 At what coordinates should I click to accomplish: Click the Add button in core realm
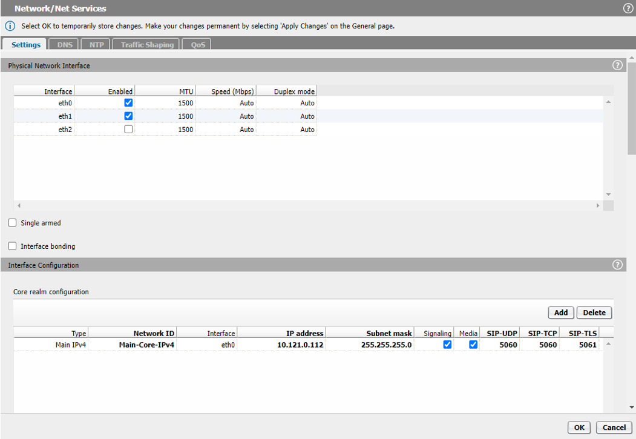tap(561, 312)
